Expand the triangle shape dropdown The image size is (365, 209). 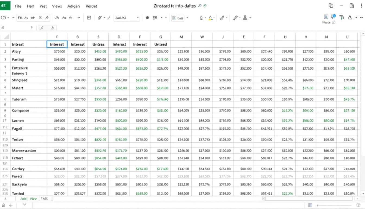pyautogui.click(x=356, y=17)
